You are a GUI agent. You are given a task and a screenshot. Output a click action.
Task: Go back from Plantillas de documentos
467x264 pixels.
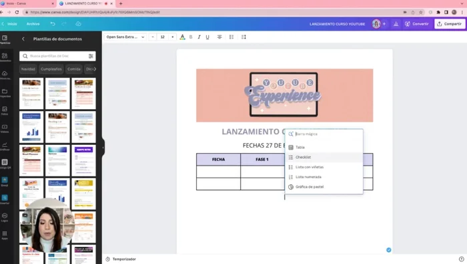coord(23,39)
